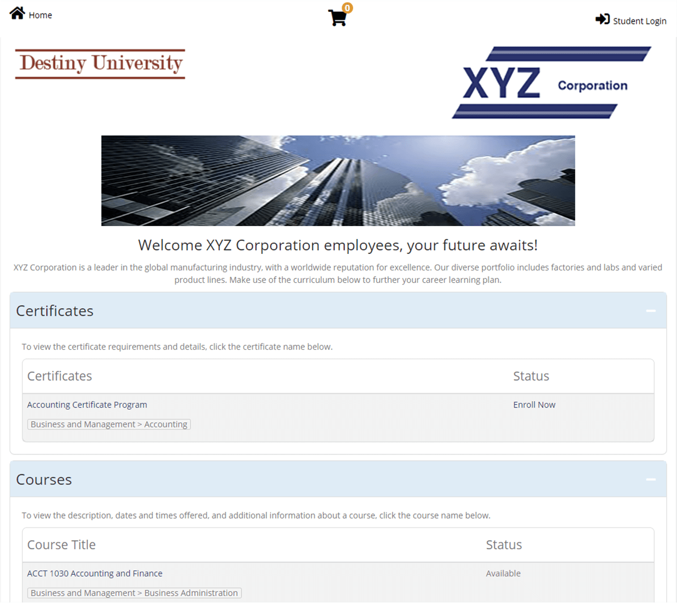Open the Accounting Certificate Program link
This screenshot has width=677, height=603.
point(87,405)
